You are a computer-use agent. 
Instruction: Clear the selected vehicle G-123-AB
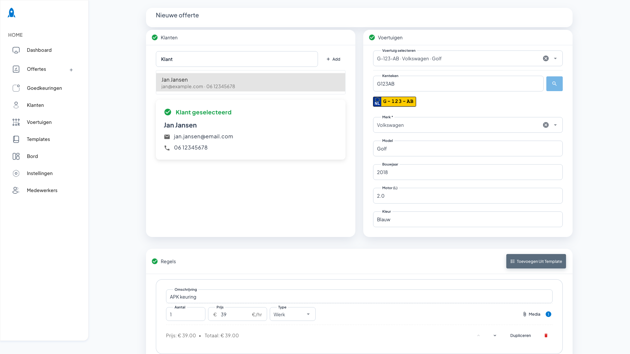coord(546,58)
